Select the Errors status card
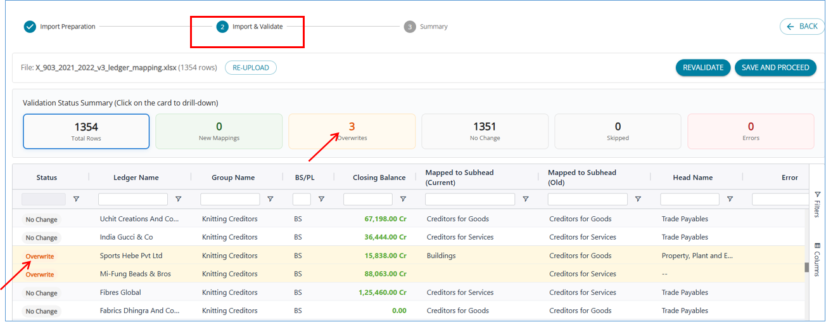826x322 pixels. tap(751, 131)
